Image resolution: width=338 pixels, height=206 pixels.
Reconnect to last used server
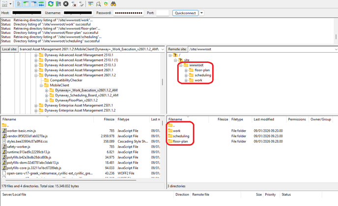tap(82, 4)
